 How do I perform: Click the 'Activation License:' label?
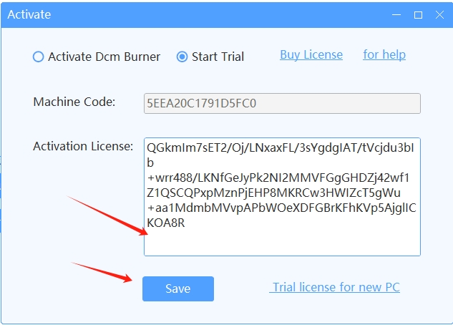click(x=83, y=146)
